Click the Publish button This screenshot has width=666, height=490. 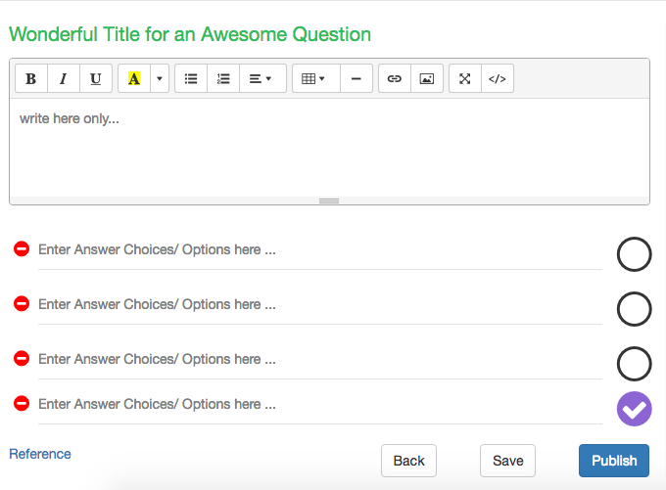pos(614,461)
